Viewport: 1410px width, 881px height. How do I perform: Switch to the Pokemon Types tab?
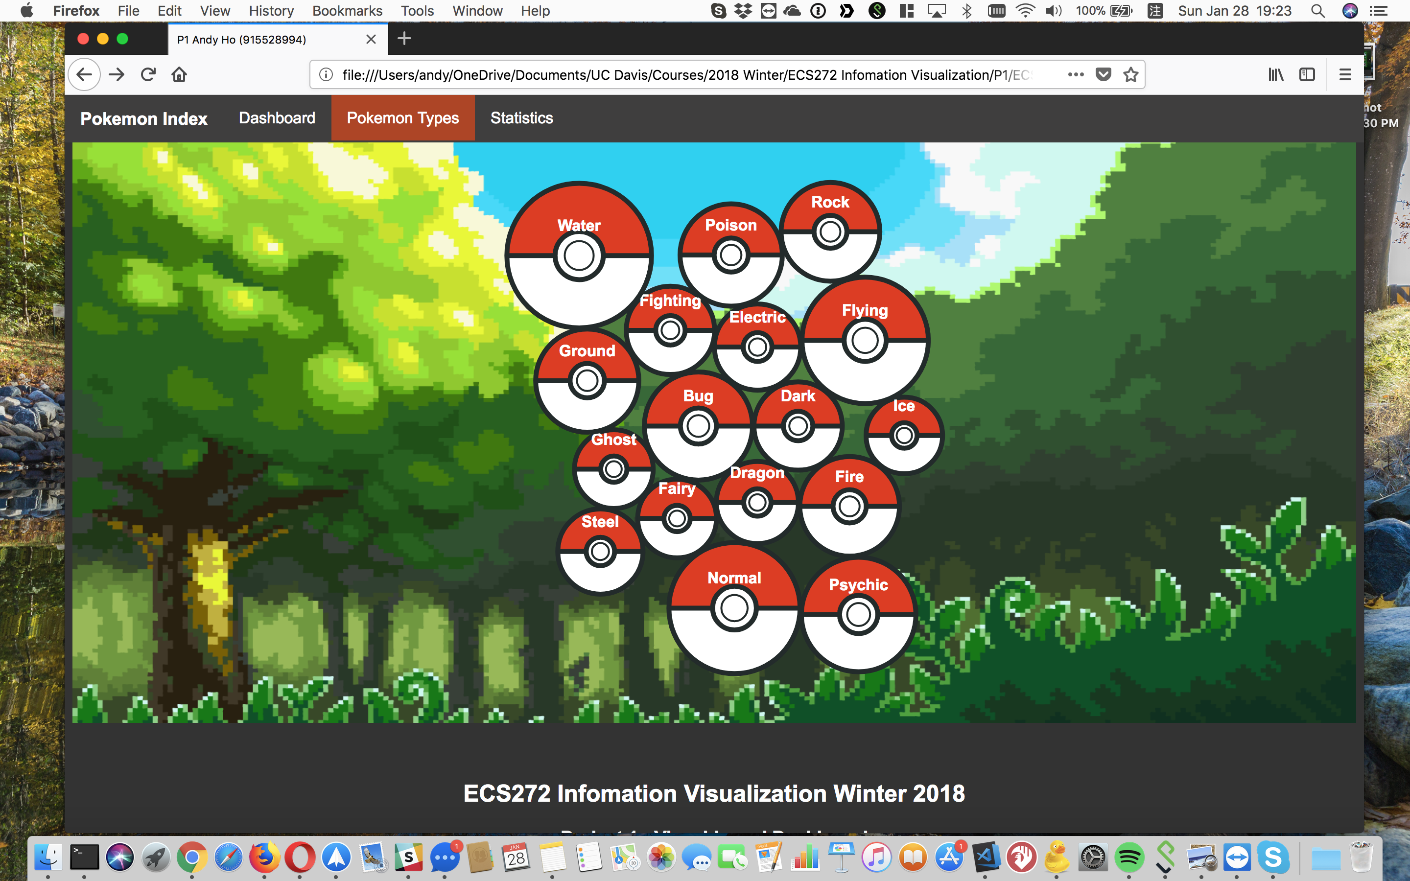(x=402, y=117)
